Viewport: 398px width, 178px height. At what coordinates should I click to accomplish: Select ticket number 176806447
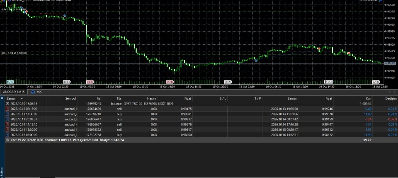(x=94, y=119)
